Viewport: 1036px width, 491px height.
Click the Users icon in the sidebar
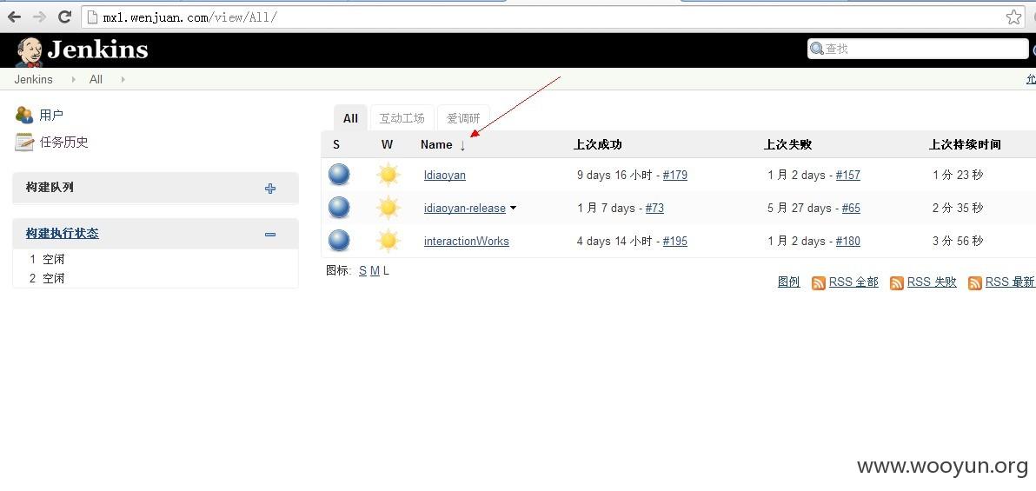point(23,115)
